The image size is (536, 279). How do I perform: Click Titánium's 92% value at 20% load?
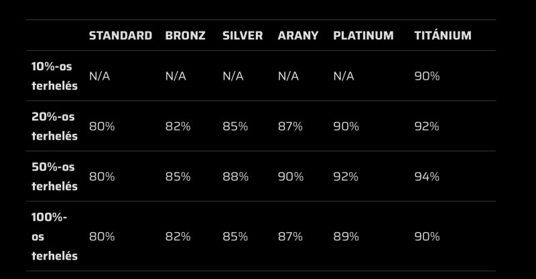tap(427, 126)
